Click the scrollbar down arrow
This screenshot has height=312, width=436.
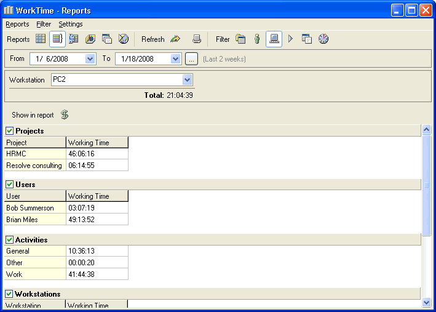click(426, 302)
